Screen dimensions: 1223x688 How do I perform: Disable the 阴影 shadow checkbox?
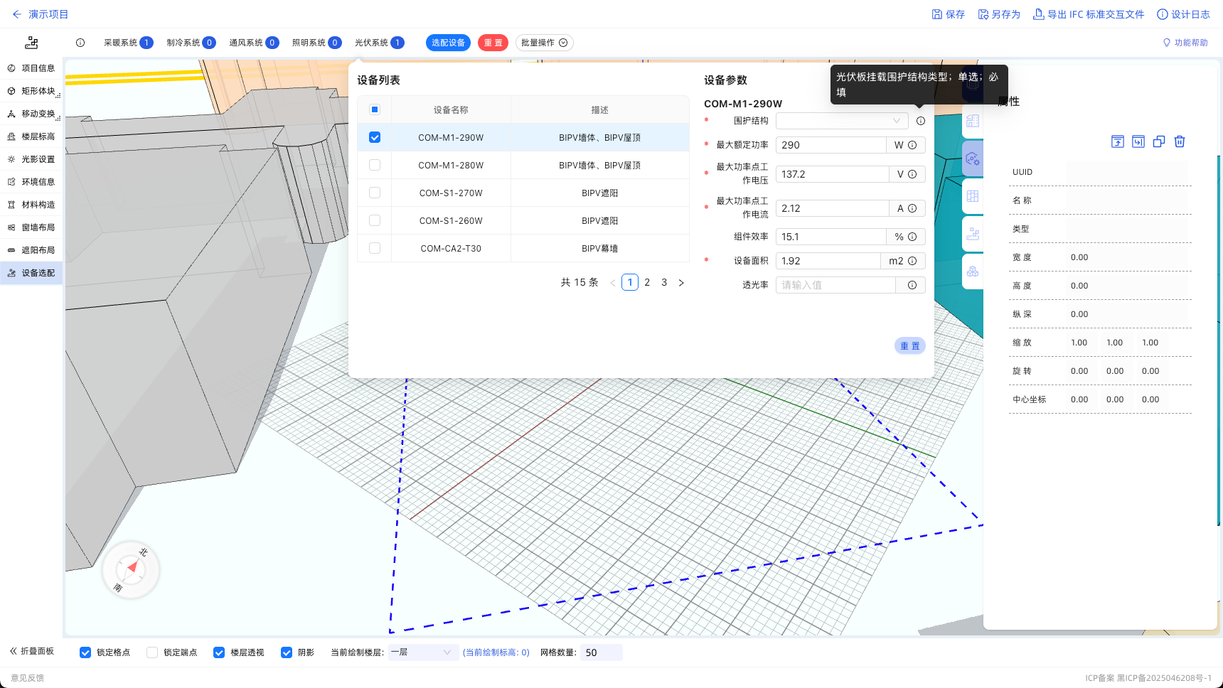click(x=287, y=652)
